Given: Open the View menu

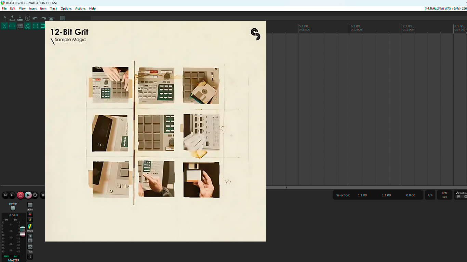Looking at the screenshot, I should tap(22, 9).
